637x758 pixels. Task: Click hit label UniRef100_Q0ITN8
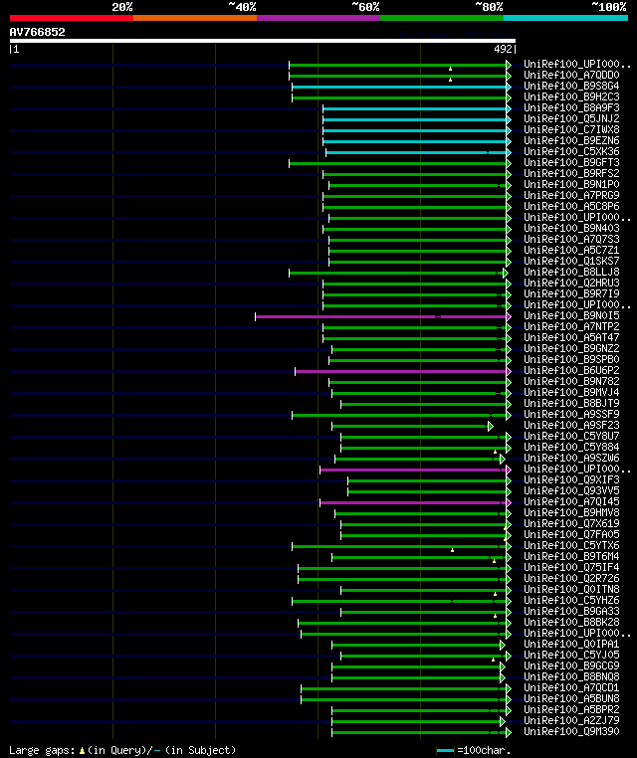571,589
